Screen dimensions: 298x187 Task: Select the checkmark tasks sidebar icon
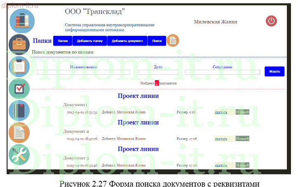pyautogui.click(x=19, y=89)
